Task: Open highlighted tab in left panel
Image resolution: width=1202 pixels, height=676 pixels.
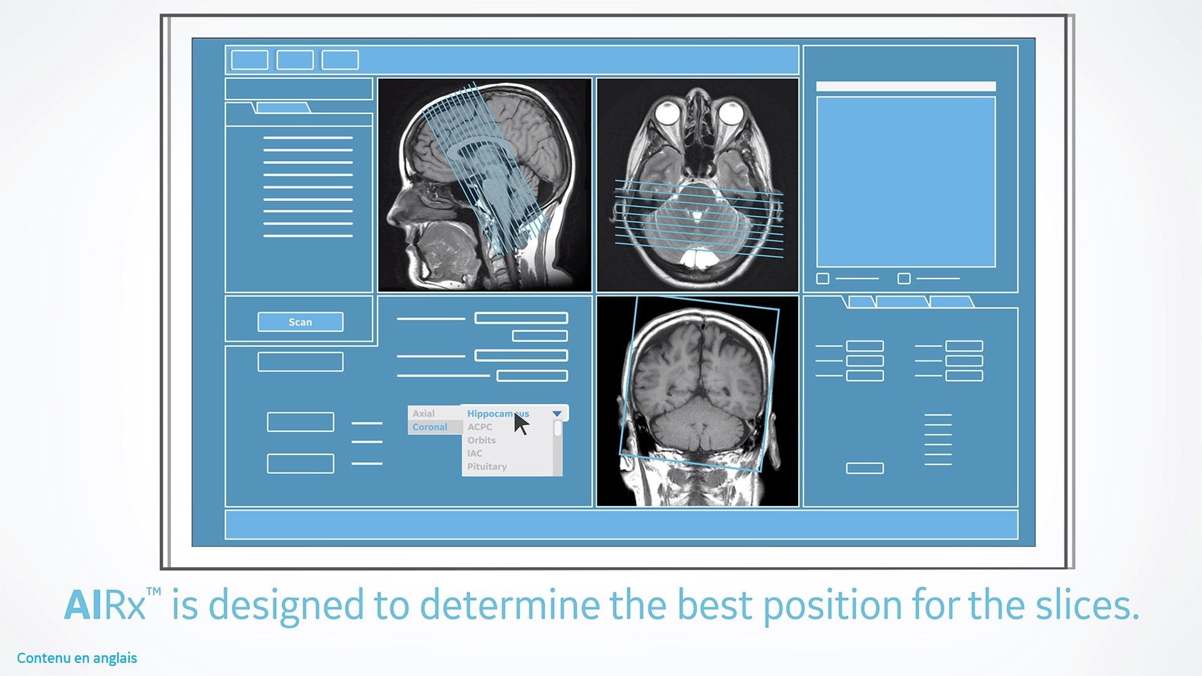Action: [x=284, y=108]
